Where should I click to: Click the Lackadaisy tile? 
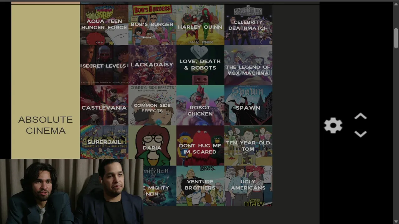(152, 65)
